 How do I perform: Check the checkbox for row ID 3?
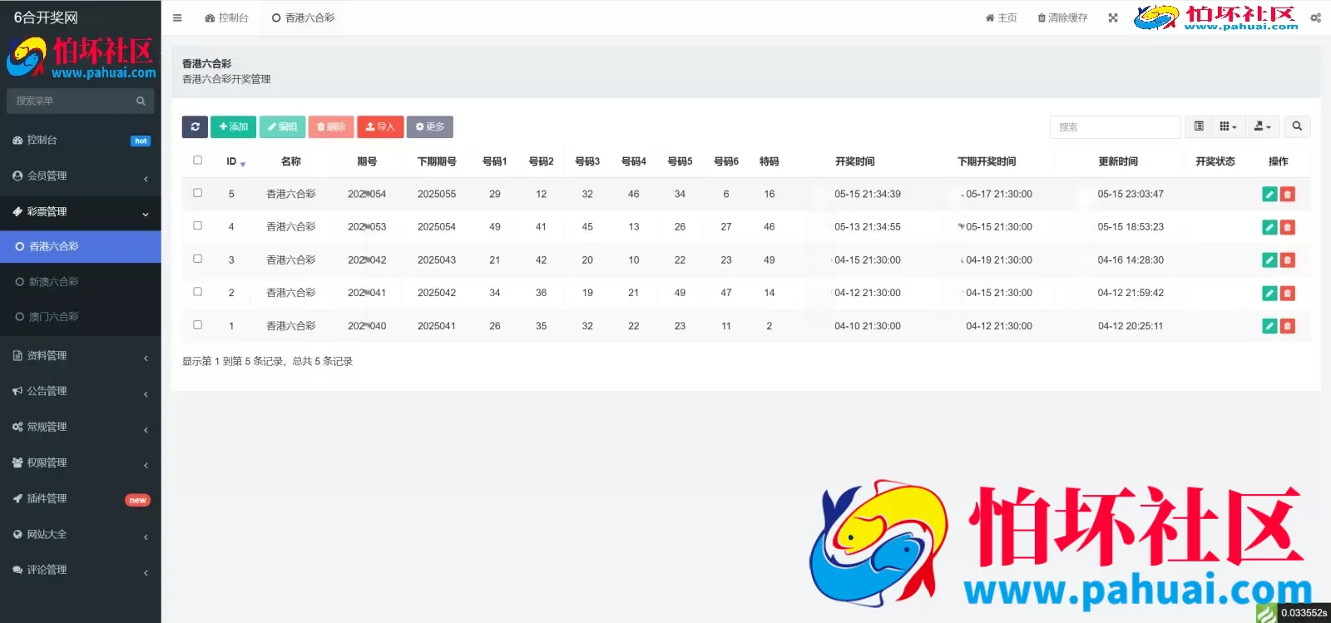(197, 259)
